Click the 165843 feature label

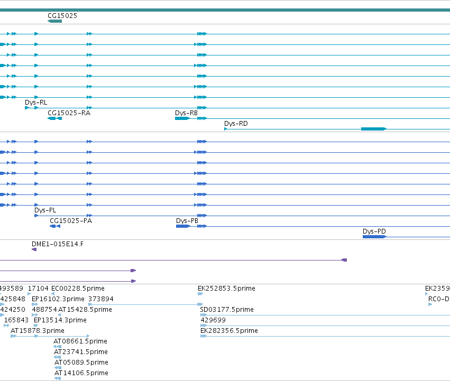[x=16, y=320]
